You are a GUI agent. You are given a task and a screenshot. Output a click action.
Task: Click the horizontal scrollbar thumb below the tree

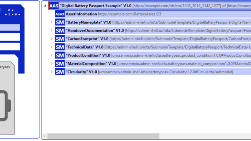coord(103,136)
